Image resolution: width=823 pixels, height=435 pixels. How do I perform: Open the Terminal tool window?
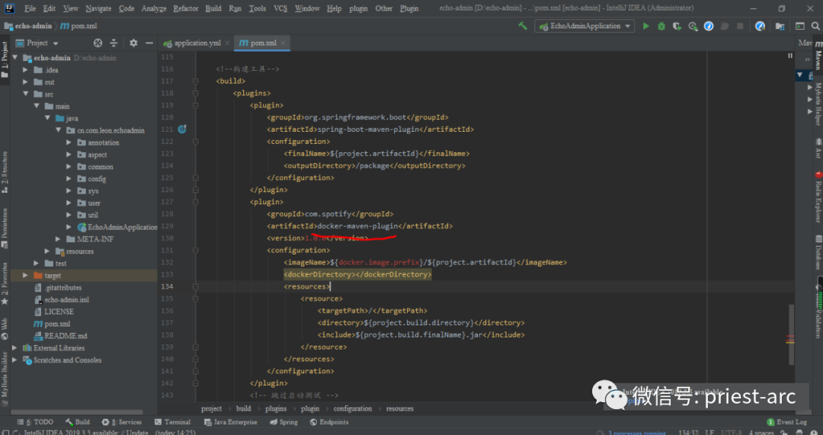pyautogui.click(x=172, y=422)
